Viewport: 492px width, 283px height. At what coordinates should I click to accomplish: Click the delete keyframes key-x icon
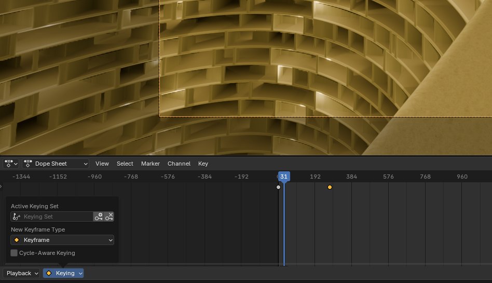click(109, 217)
